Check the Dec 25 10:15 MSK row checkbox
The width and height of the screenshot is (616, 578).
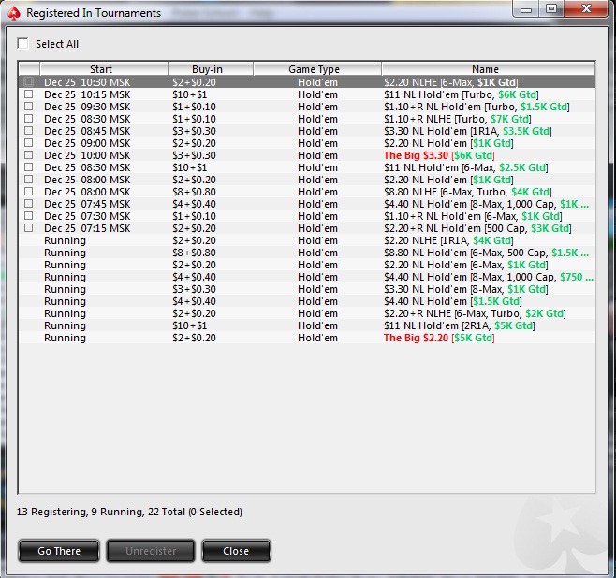tap(28, 94)
